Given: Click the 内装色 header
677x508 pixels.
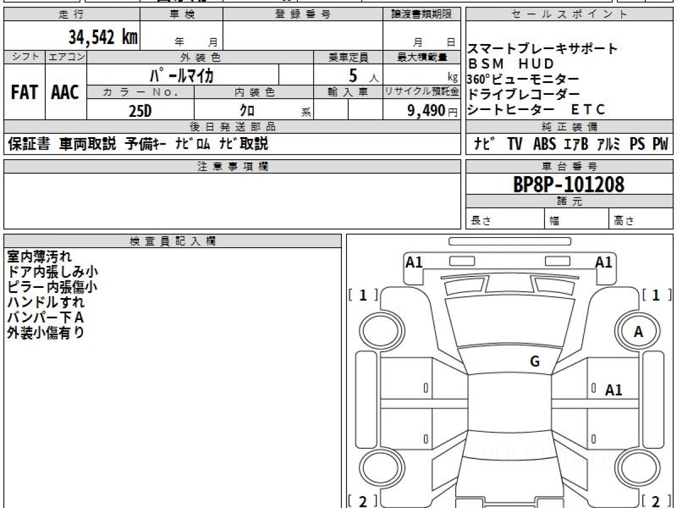Looking at the screenshot, I should (x=254, y=92).
